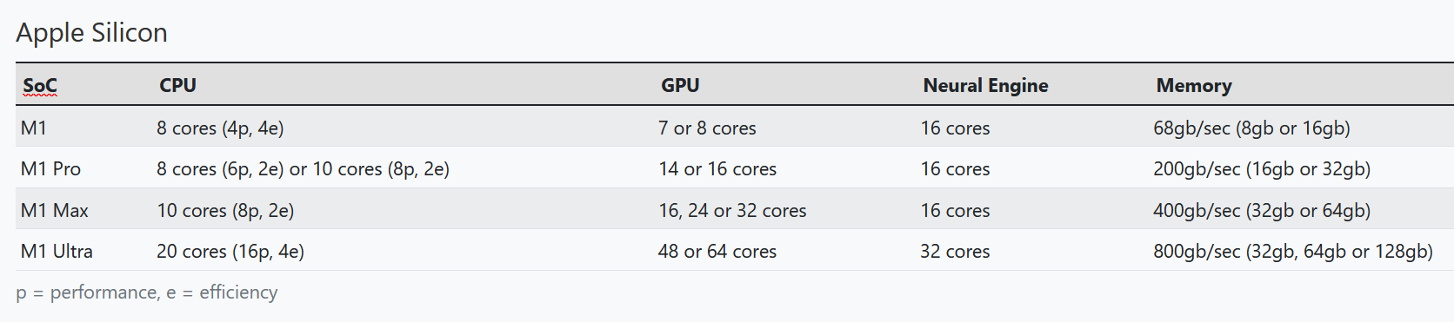Select the GPU column header
The height and width of the screenshot is (322, 1454).
pyautogui.click(x=680, y=85)
